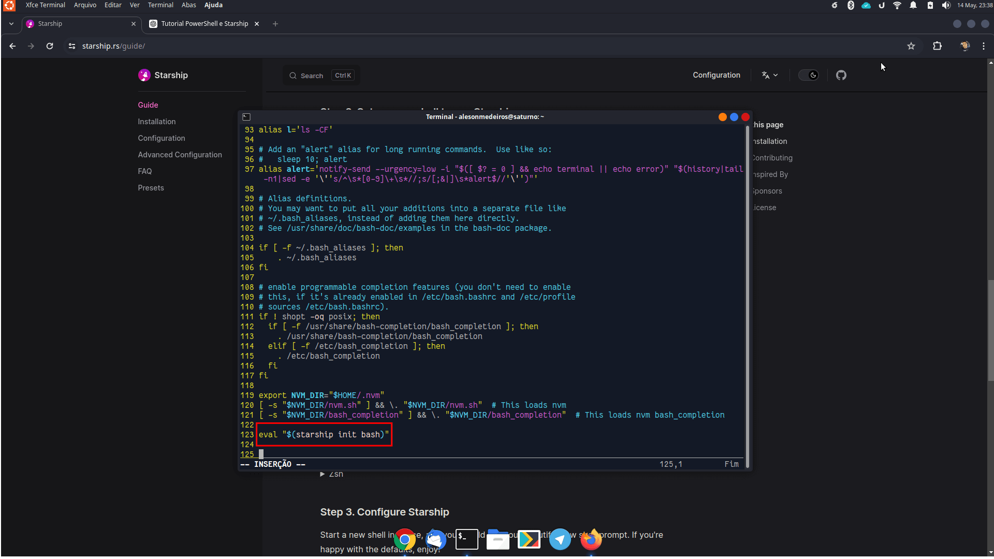Jump to Contributing section on this page
This screenshot has width=994, height=559.
pos(772,158)
